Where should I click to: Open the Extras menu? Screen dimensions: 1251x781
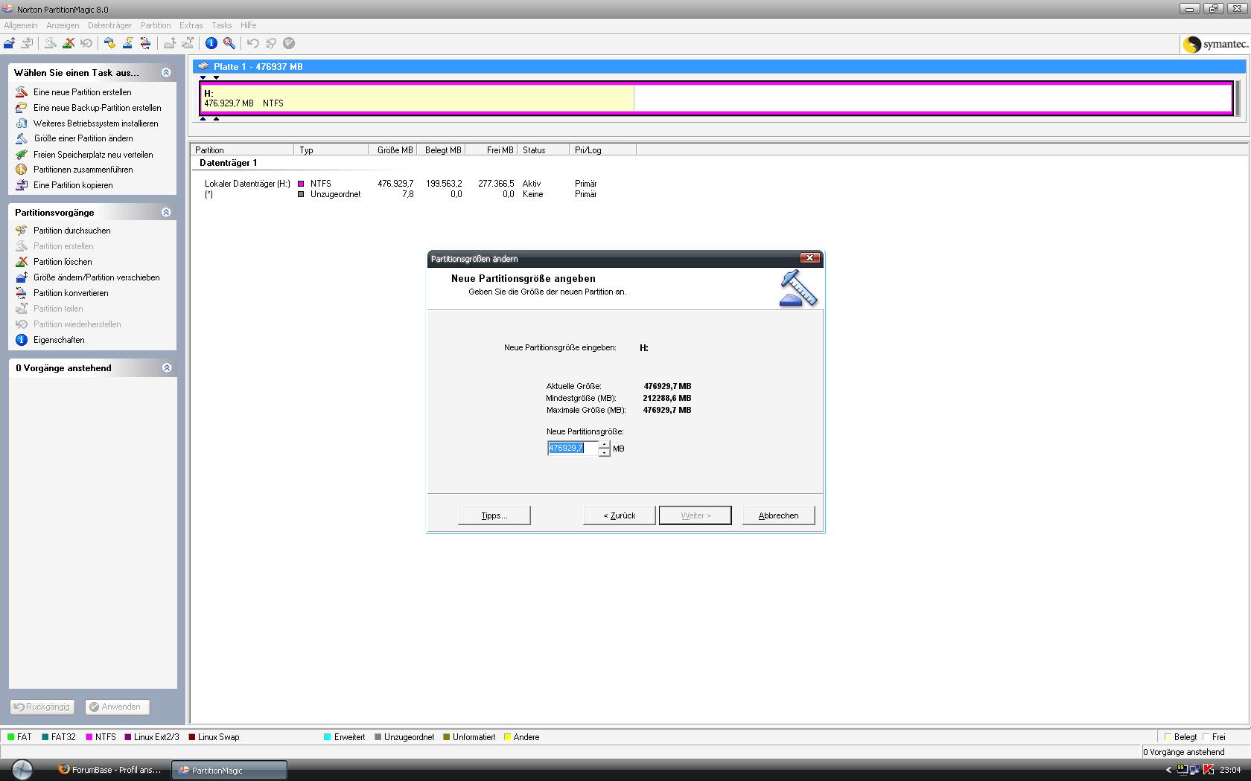pos(191,25)
